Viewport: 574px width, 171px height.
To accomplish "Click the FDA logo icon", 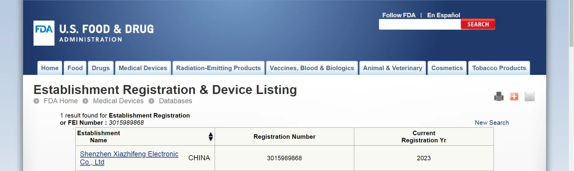I will [x=44, y=33].
